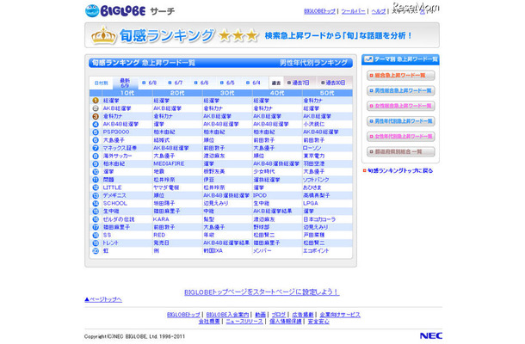Open the footer BIGLOBEトップ link
The image size is (525, 344).
183,315
